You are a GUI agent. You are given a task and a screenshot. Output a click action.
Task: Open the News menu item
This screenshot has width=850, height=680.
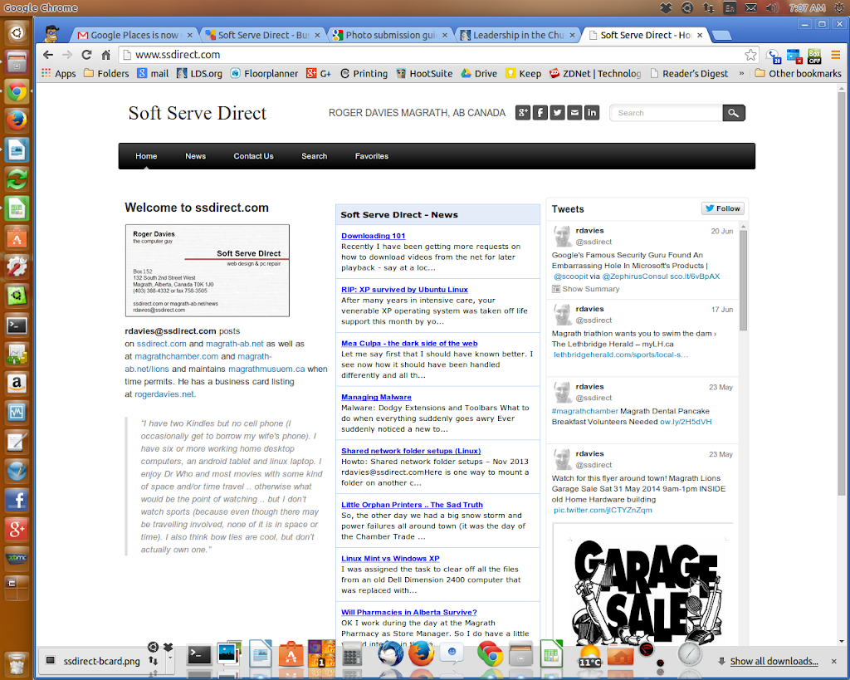point(195,156)
